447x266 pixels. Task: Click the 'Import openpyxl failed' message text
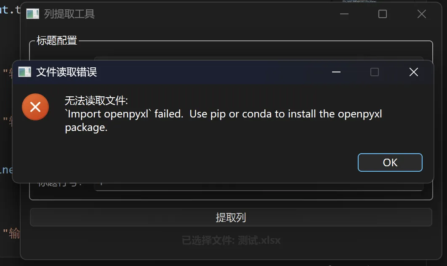point(223,121)
